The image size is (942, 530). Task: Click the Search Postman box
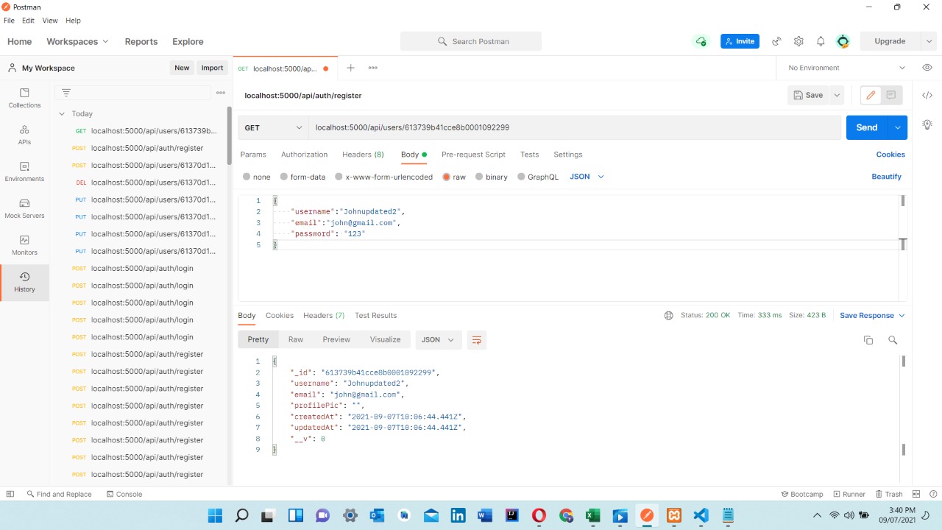[471, 41]
